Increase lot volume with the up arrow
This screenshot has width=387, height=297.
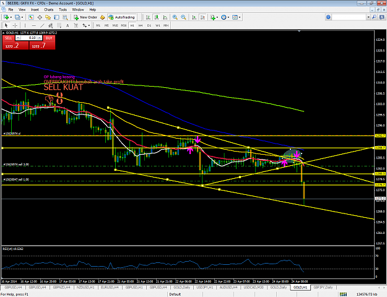(40, 38)
